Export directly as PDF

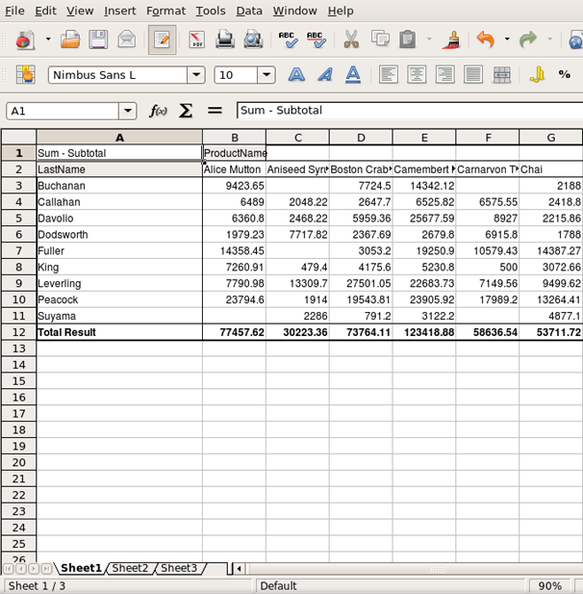click(196, 39)
